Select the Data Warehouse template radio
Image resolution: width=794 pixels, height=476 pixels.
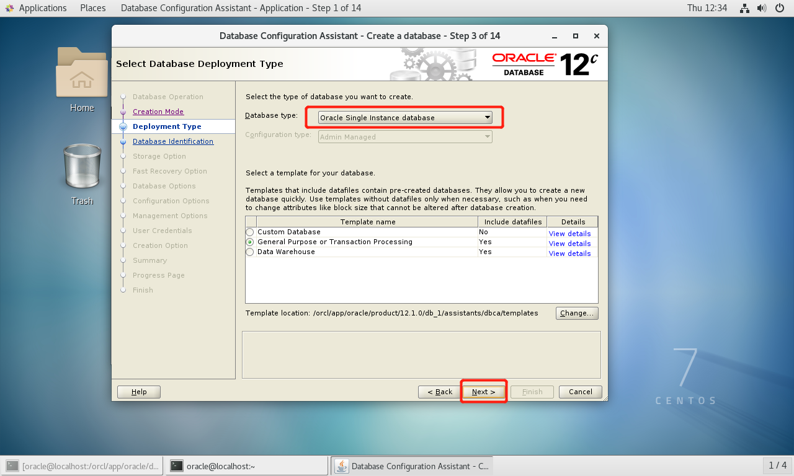[250, 252]
